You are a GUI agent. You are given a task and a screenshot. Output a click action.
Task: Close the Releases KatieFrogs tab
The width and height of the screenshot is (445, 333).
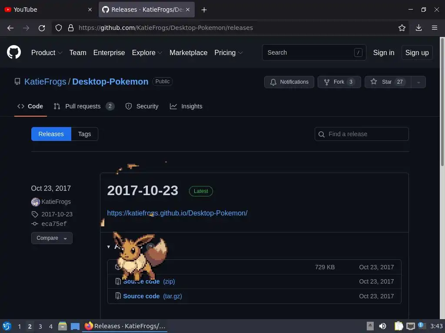pyautogui.click(x=188, y=10)
